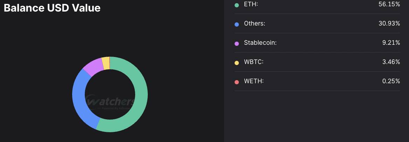Screen dimensions: 409x142
Task: Click the yellow WBTC legend dot
Action: point(237,63)
